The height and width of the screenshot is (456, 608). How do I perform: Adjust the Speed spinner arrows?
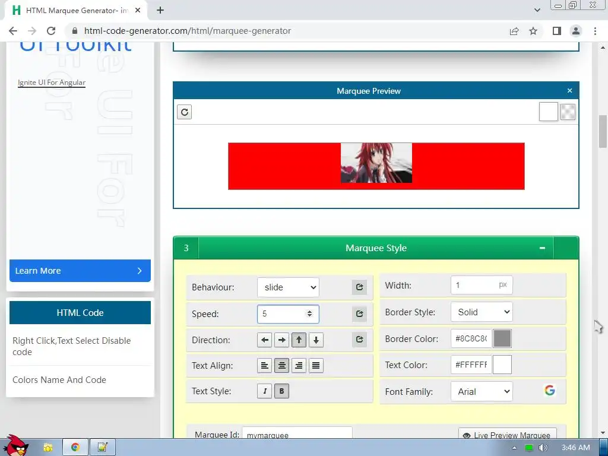coord(309,313)
